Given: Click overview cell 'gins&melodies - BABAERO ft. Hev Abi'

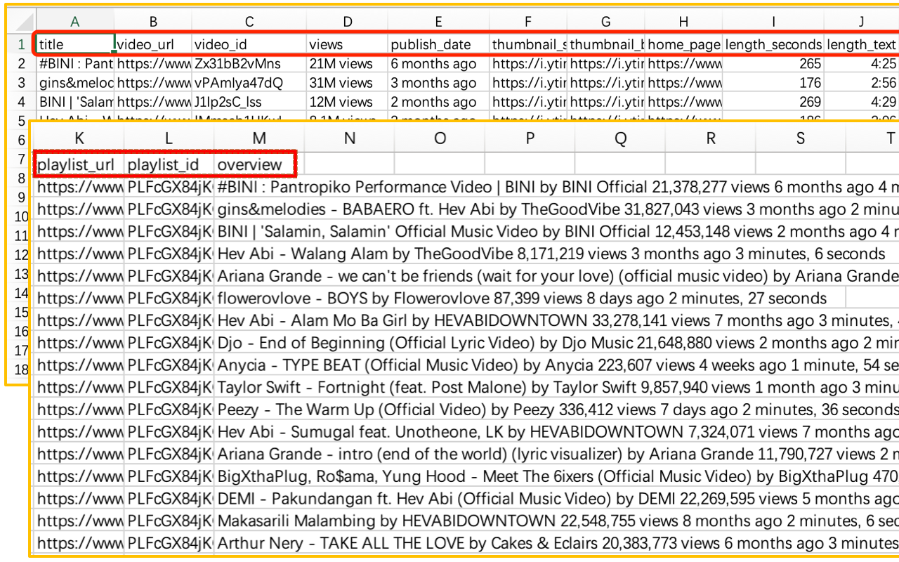Looking at the screenshot, I should click(557, 209).
